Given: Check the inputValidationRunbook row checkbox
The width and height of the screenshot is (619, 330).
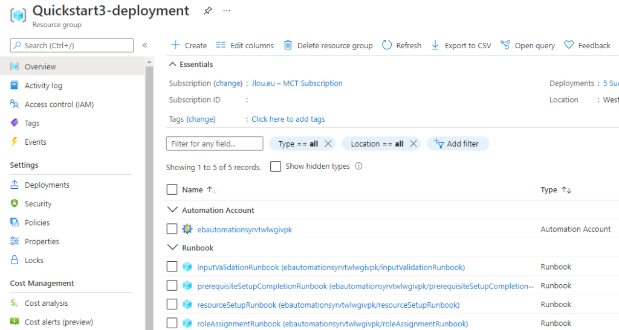Looking at the screenshot, I should 172,267.
